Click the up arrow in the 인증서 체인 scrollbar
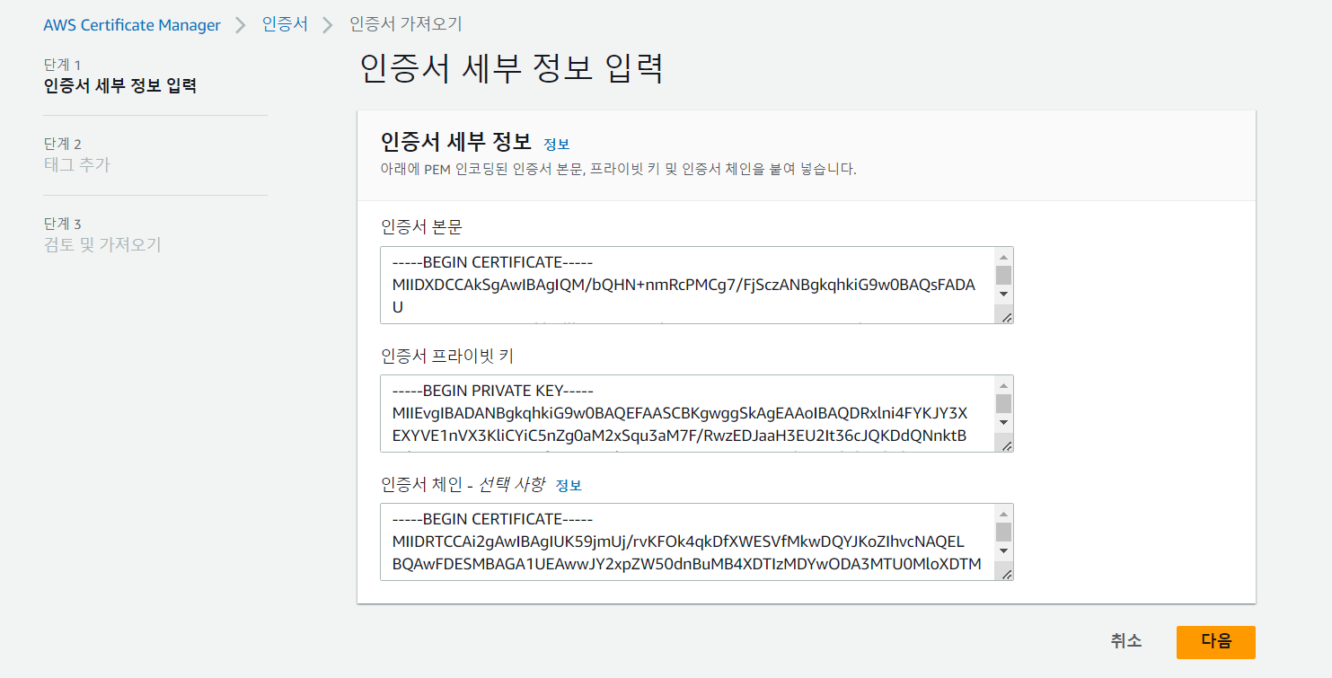The image size is (1332, 678). point(1004,514)
